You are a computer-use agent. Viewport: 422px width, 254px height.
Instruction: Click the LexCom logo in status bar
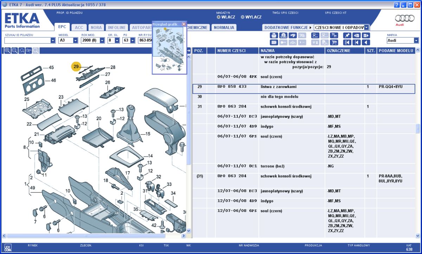click(8, 247)
